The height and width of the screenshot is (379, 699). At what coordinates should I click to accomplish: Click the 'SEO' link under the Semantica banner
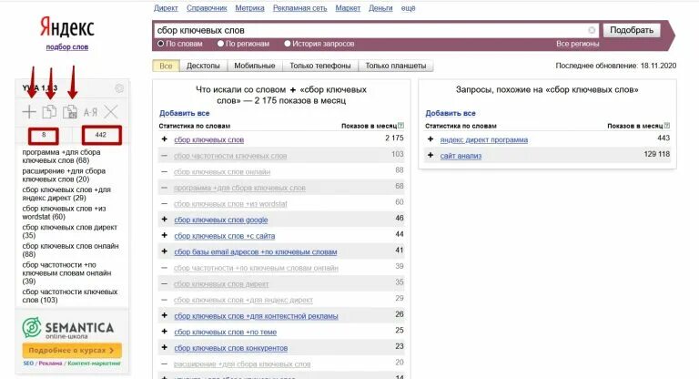[x=28, y=364]
